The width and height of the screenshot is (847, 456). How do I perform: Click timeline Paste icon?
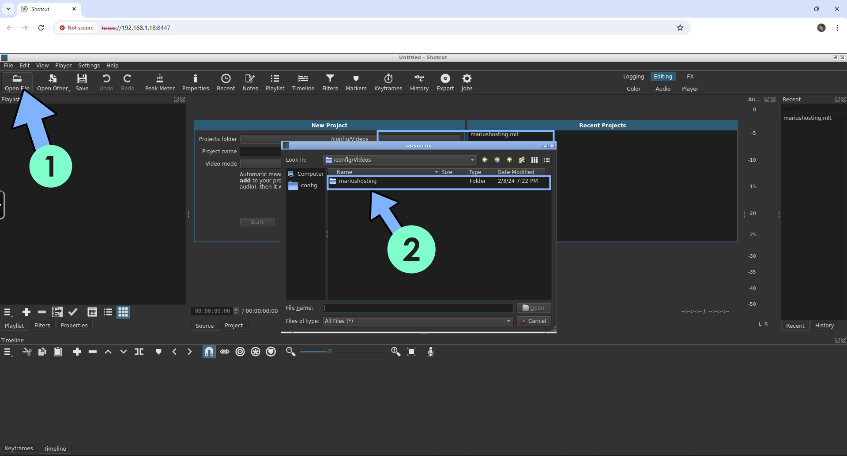tap(58, 352)
